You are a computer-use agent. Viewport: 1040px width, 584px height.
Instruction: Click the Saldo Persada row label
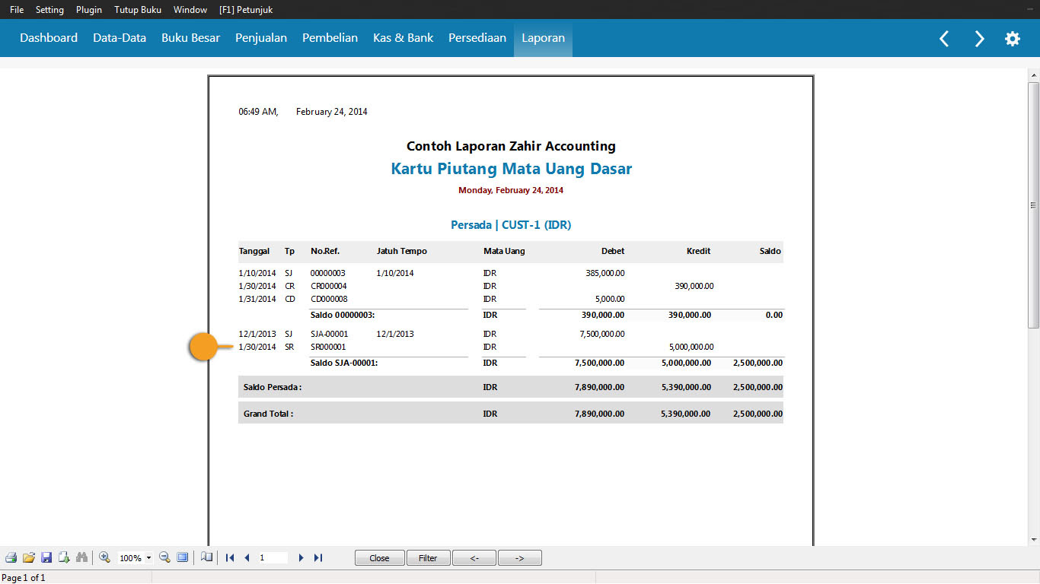[273, 387]
